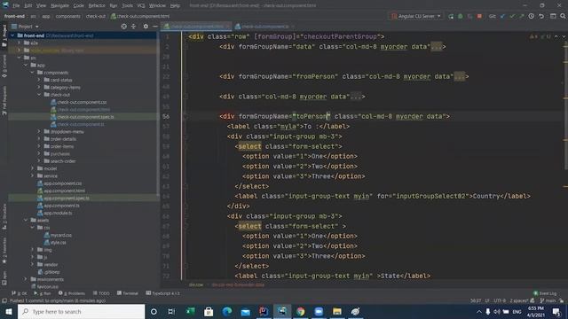Expand the folded fromPerson div ellipsis
Image resolution: width=568 pixels, height=319 pixels.
pyautogui.click(x=460, y=76)
